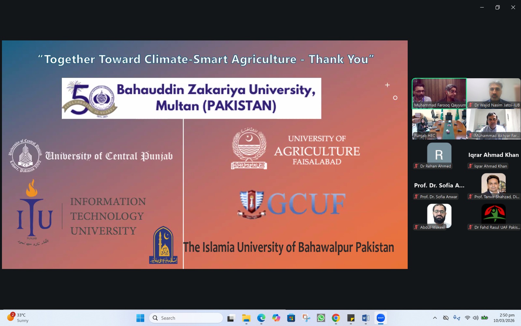Launch Microsoft Word from taskbar
521x326 pixels.
pyautogui.click(x=365, y=318)
